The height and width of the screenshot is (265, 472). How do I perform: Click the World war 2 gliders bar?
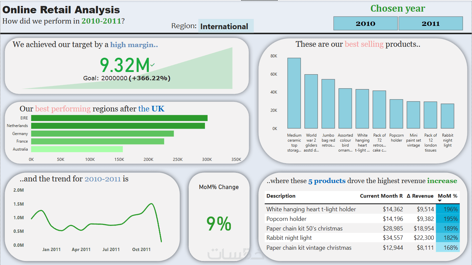(x=311, y=101)
